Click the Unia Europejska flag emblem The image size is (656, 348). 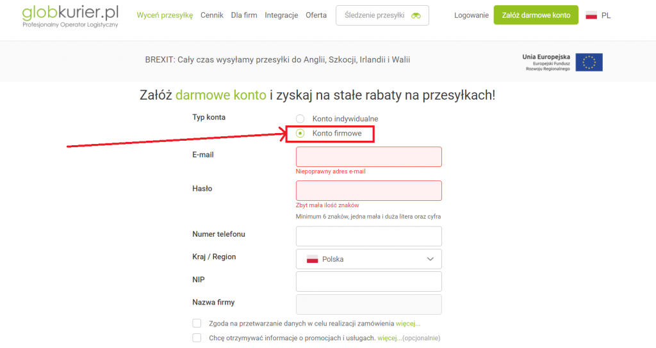(x=589, y=62)
